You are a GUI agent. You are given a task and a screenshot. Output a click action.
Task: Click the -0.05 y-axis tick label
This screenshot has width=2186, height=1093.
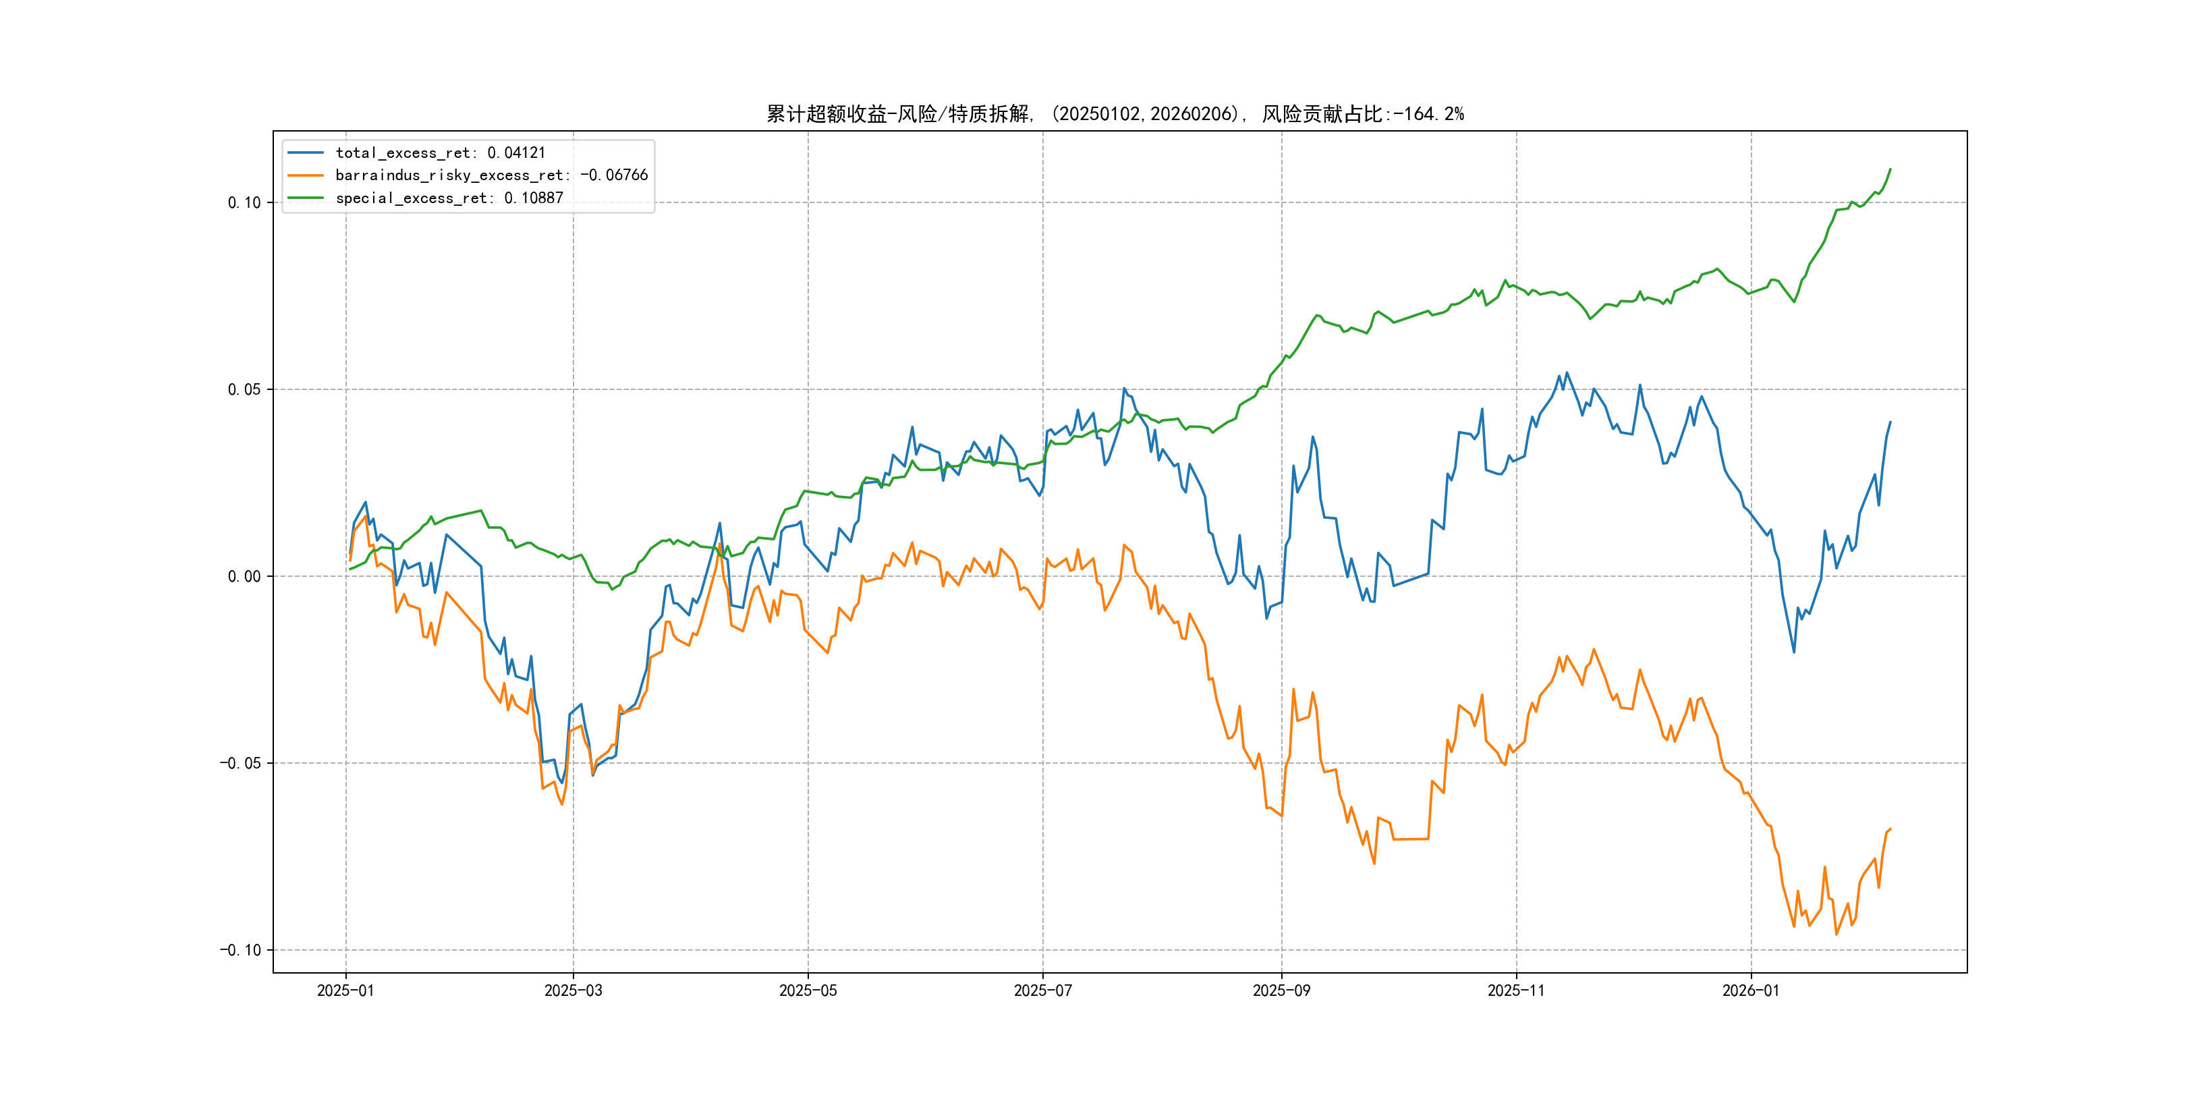tap(240, 763)
